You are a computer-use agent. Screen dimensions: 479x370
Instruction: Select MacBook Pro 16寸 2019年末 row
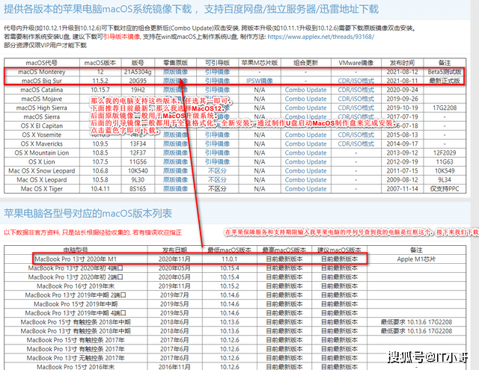pos(234,286)
